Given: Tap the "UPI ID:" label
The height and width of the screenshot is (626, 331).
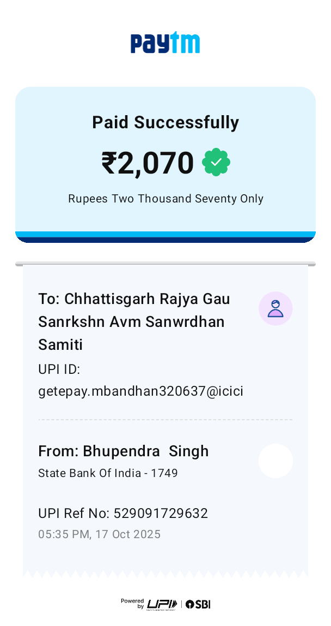Looking at the screenshot, I should tap(59, 369).
